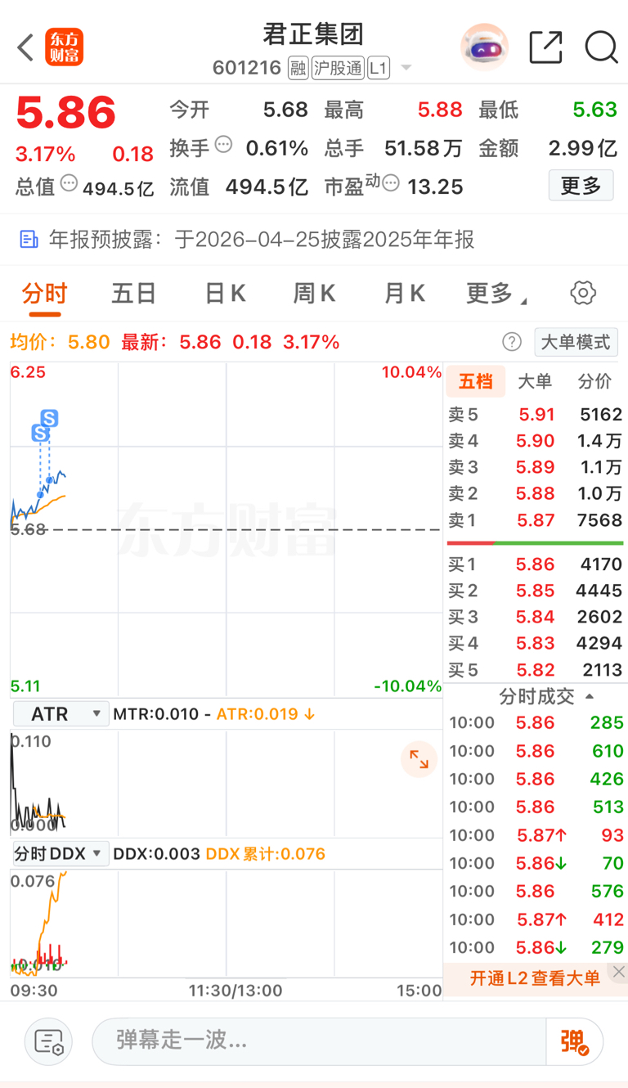Open the ATR indicator dropdown

click(61, 714)
